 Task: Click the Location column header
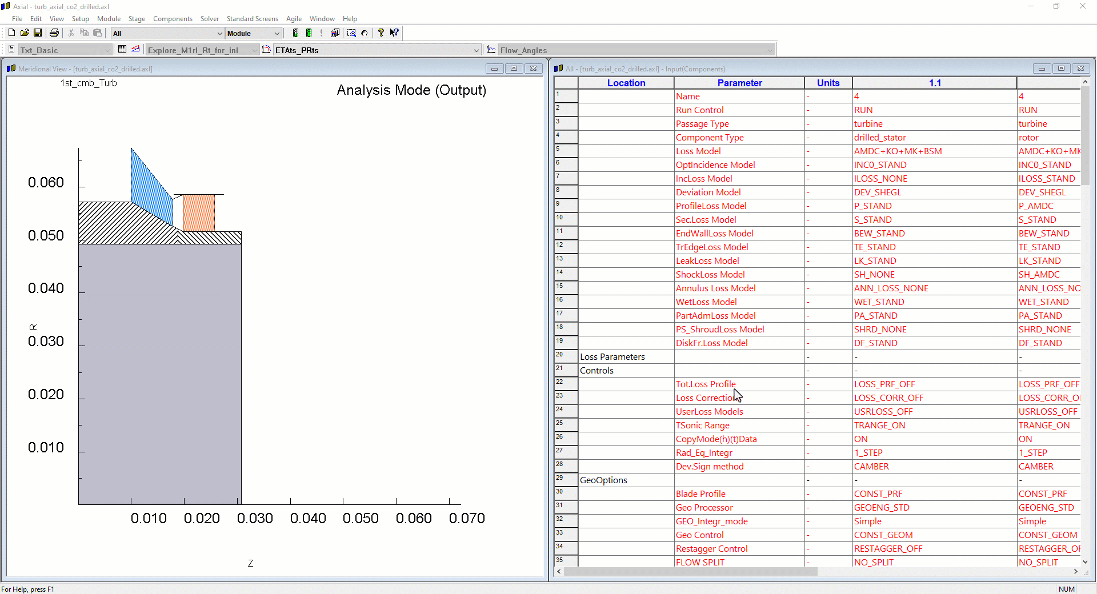pyautogui.click(x=626, y=83)
